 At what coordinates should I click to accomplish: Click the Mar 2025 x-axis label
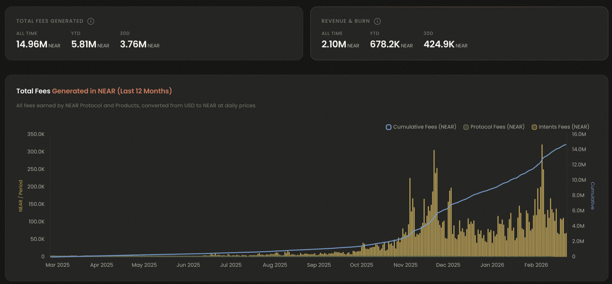[x=58, y=265]
